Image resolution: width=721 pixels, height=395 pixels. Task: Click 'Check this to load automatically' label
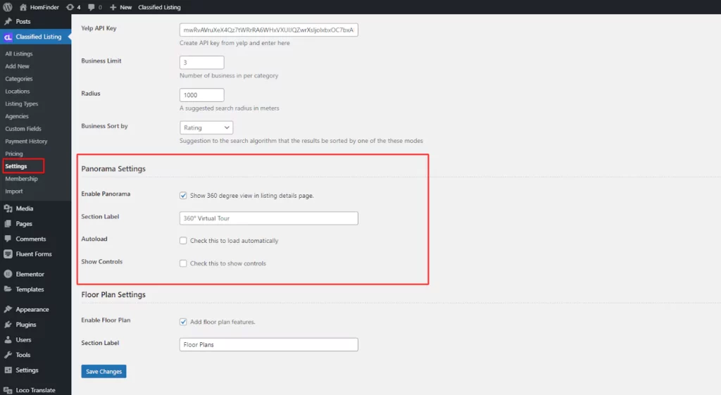coord(234,241)
